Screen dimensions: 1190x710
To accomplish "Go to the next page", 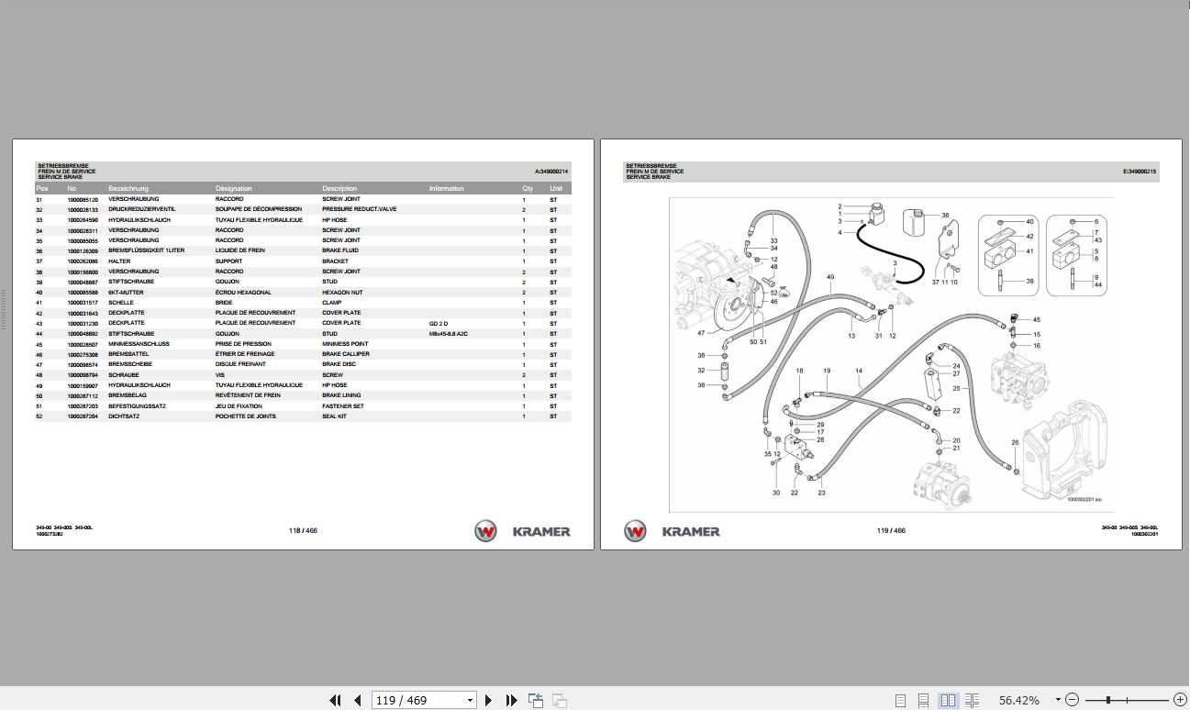I will coord(489,700).
